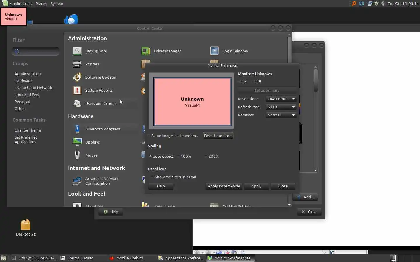Viewport: 420px width, 262px height.
Task: Click the update manager shield tray icon
Action: tap(376, 3)
